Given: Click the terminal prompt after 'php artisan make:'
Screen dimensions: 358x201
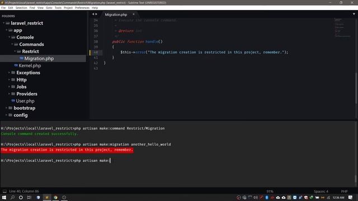Looking at the screenshot, I should click(x=110, y=161).
